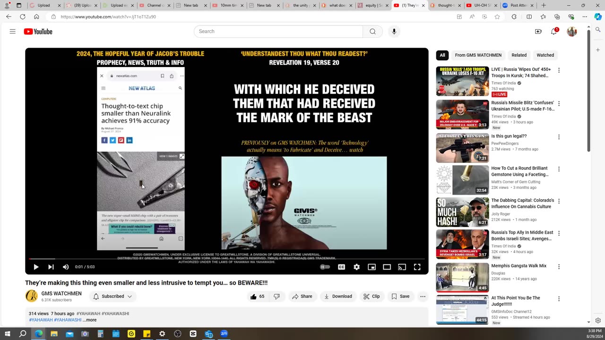Screen dimensions: 605x340
Task: Open Memphis Gangsta Walk Mix thumbnail
Action: click(x=463, y=278)
